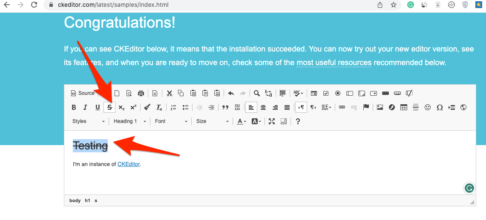Turn off Strikethrough formatting
The image size is (486, 220).
click(x=109, y=108)
